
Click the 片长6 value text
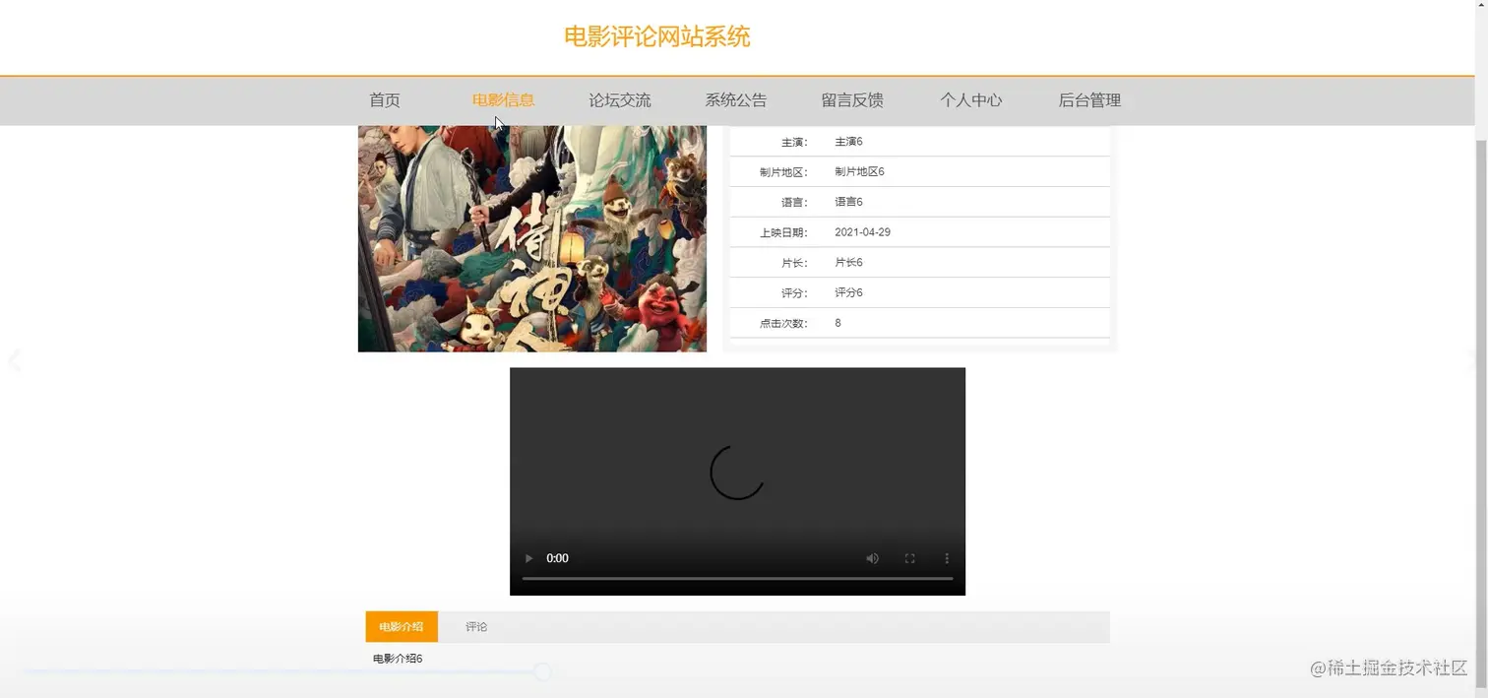848,263
